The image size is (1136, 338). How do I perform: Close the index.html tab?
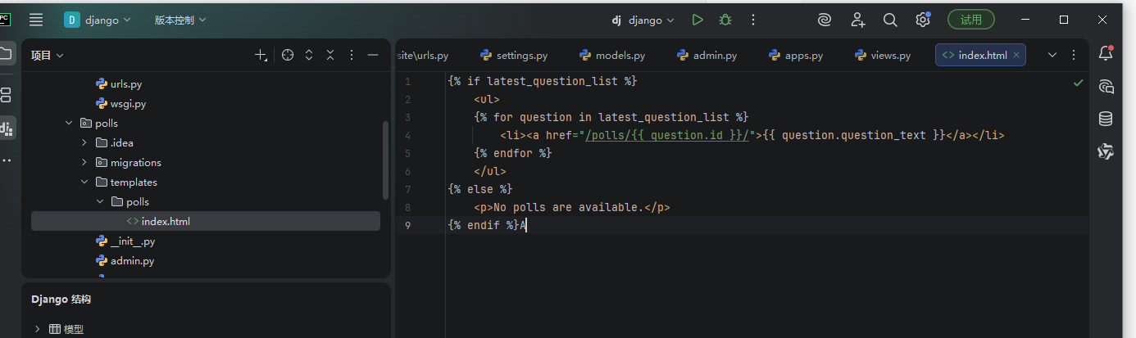tap(1016, 56)
